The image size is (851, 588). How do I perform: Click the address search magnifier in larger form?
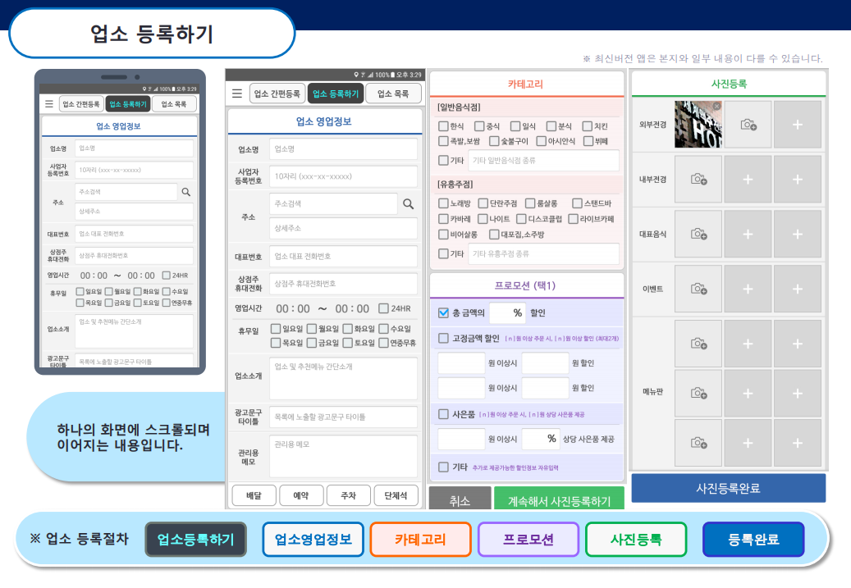click(x=408, y=203)
